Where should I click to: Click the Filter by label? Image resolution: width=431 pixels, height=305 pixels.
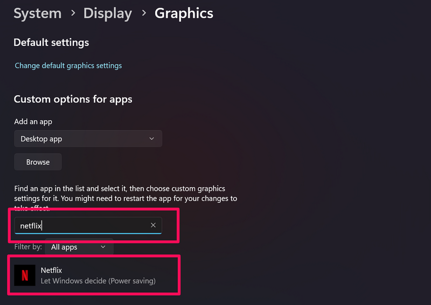tap(28, 247)
